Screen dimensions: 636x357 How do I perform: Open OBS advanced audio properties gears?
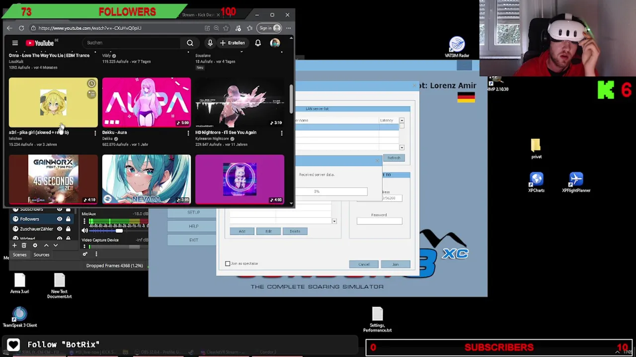click(x=85, y=254)
